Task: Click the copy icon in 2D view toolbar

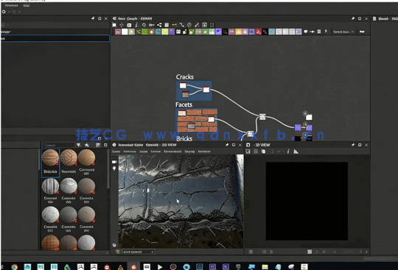Action: (263, 152)
